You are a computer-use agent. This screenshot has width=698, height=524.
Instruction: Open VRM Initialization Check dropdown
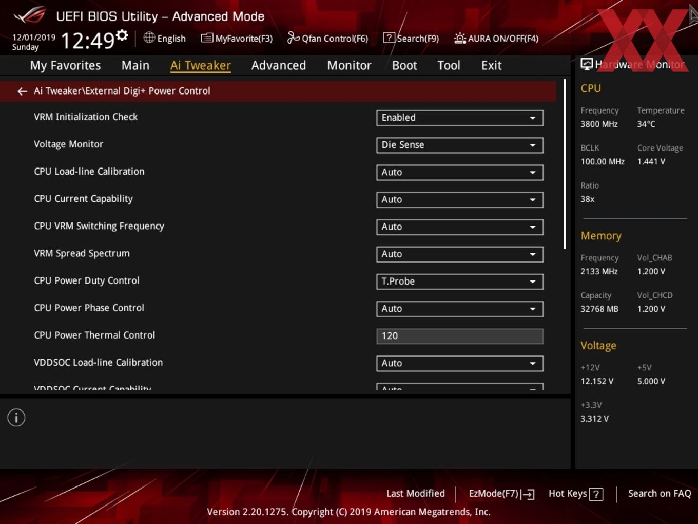coord(459,118)
